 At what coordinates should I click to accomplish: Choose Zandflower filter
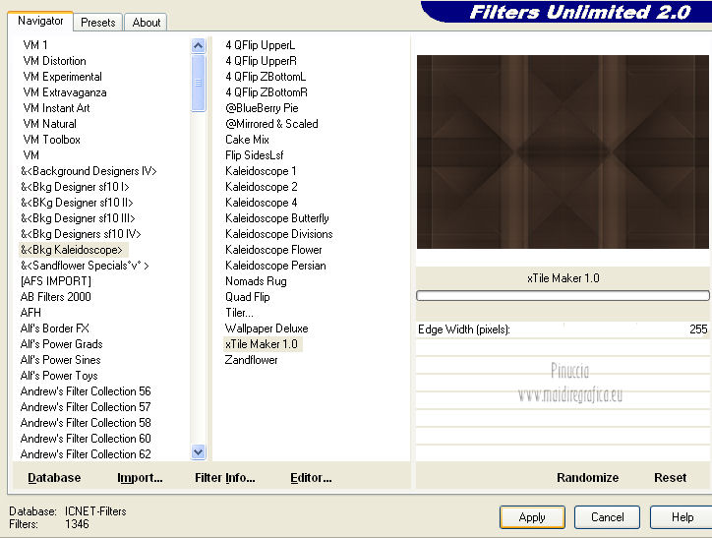click(251, 360)
